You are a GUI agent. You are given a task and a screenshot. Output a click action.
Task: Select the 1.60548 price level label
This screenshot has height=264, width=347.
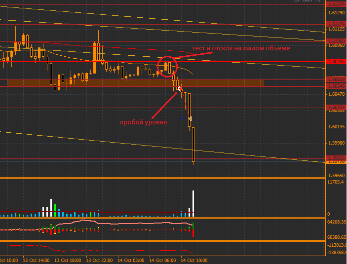(336, 86)
